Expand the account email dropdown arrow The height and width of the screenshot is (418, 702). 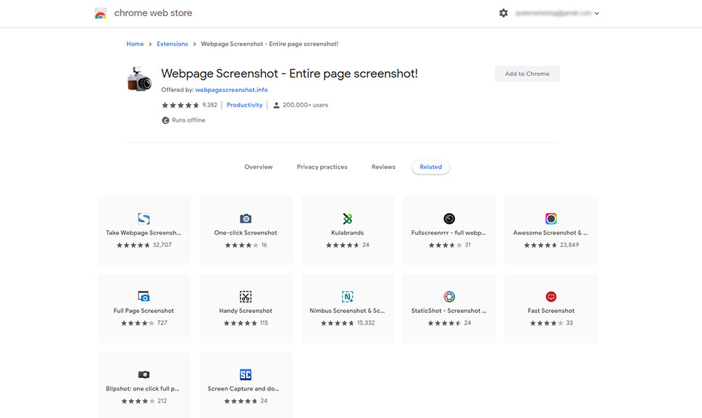[x=597, y=14]
